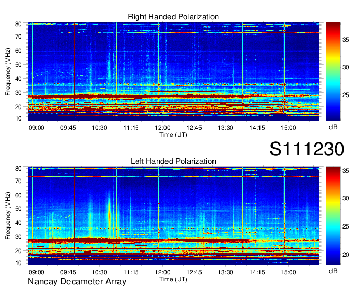Viewport: 355px width, 288px height.
Task: Click "12:45" time tick of Left Handed plot
Action: tap(194, 272)
